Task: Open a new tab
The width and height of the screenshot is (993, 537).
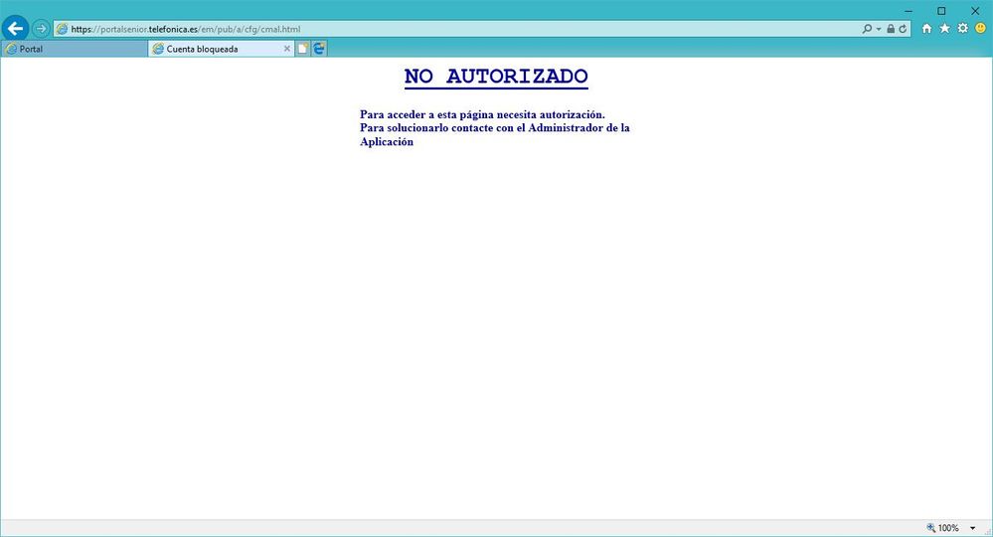Action: (303, 49)
